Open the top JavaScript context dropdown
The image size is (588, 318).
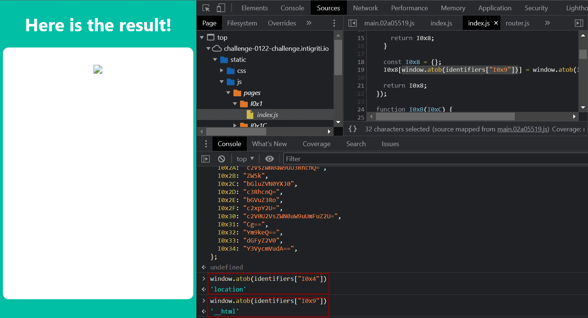pyautogui.click(x=245, y=159)
